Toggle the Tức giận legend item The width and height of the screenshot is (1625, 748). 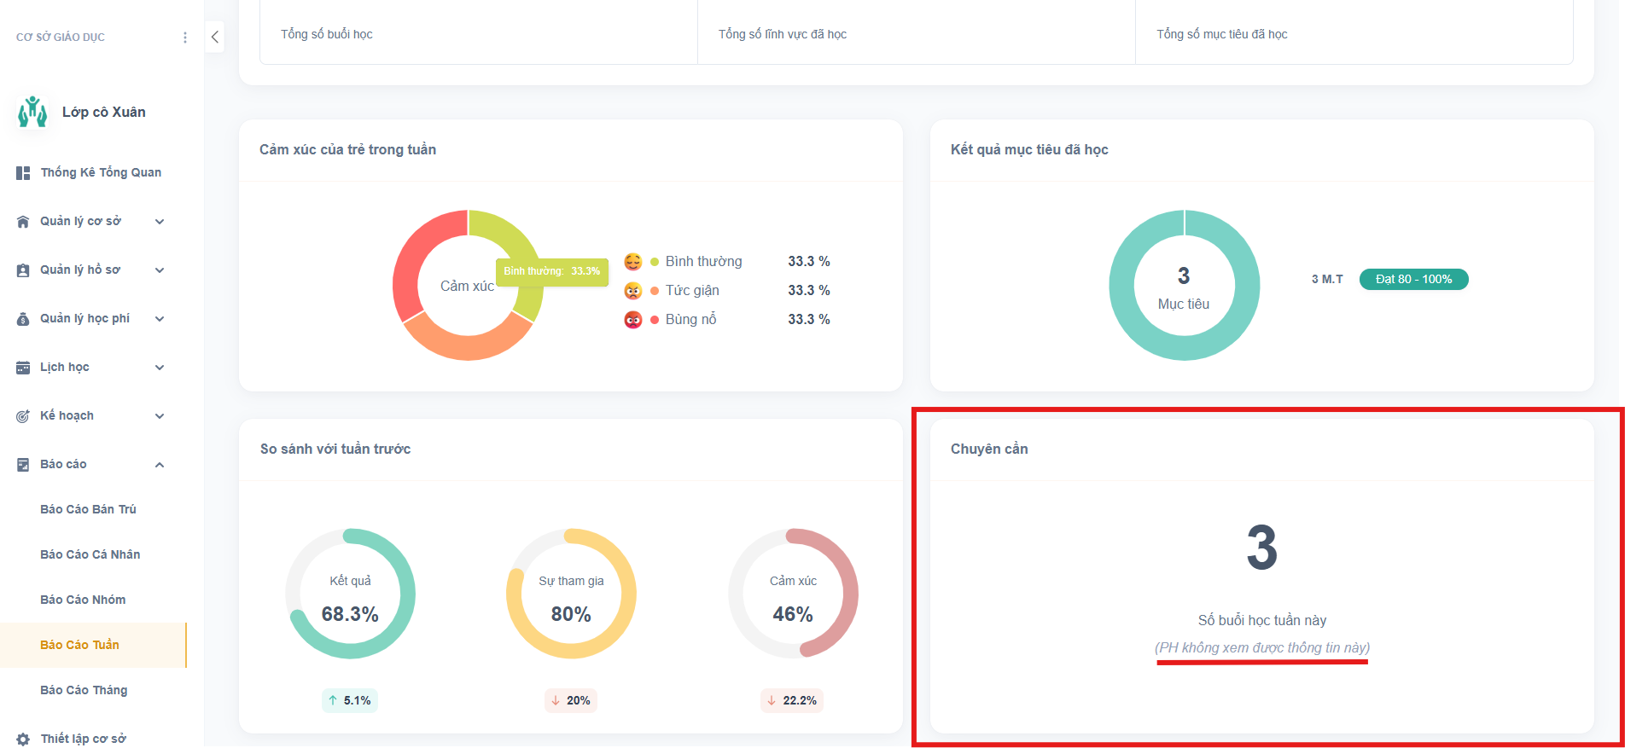pyautogui.click(x=692, y=291)
